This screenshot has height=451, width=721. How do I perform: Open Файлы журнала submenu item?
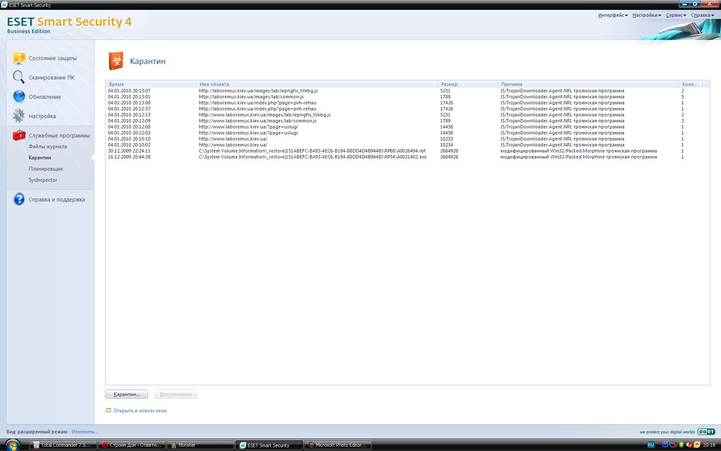pyautogui.click(x=48, y=146)
